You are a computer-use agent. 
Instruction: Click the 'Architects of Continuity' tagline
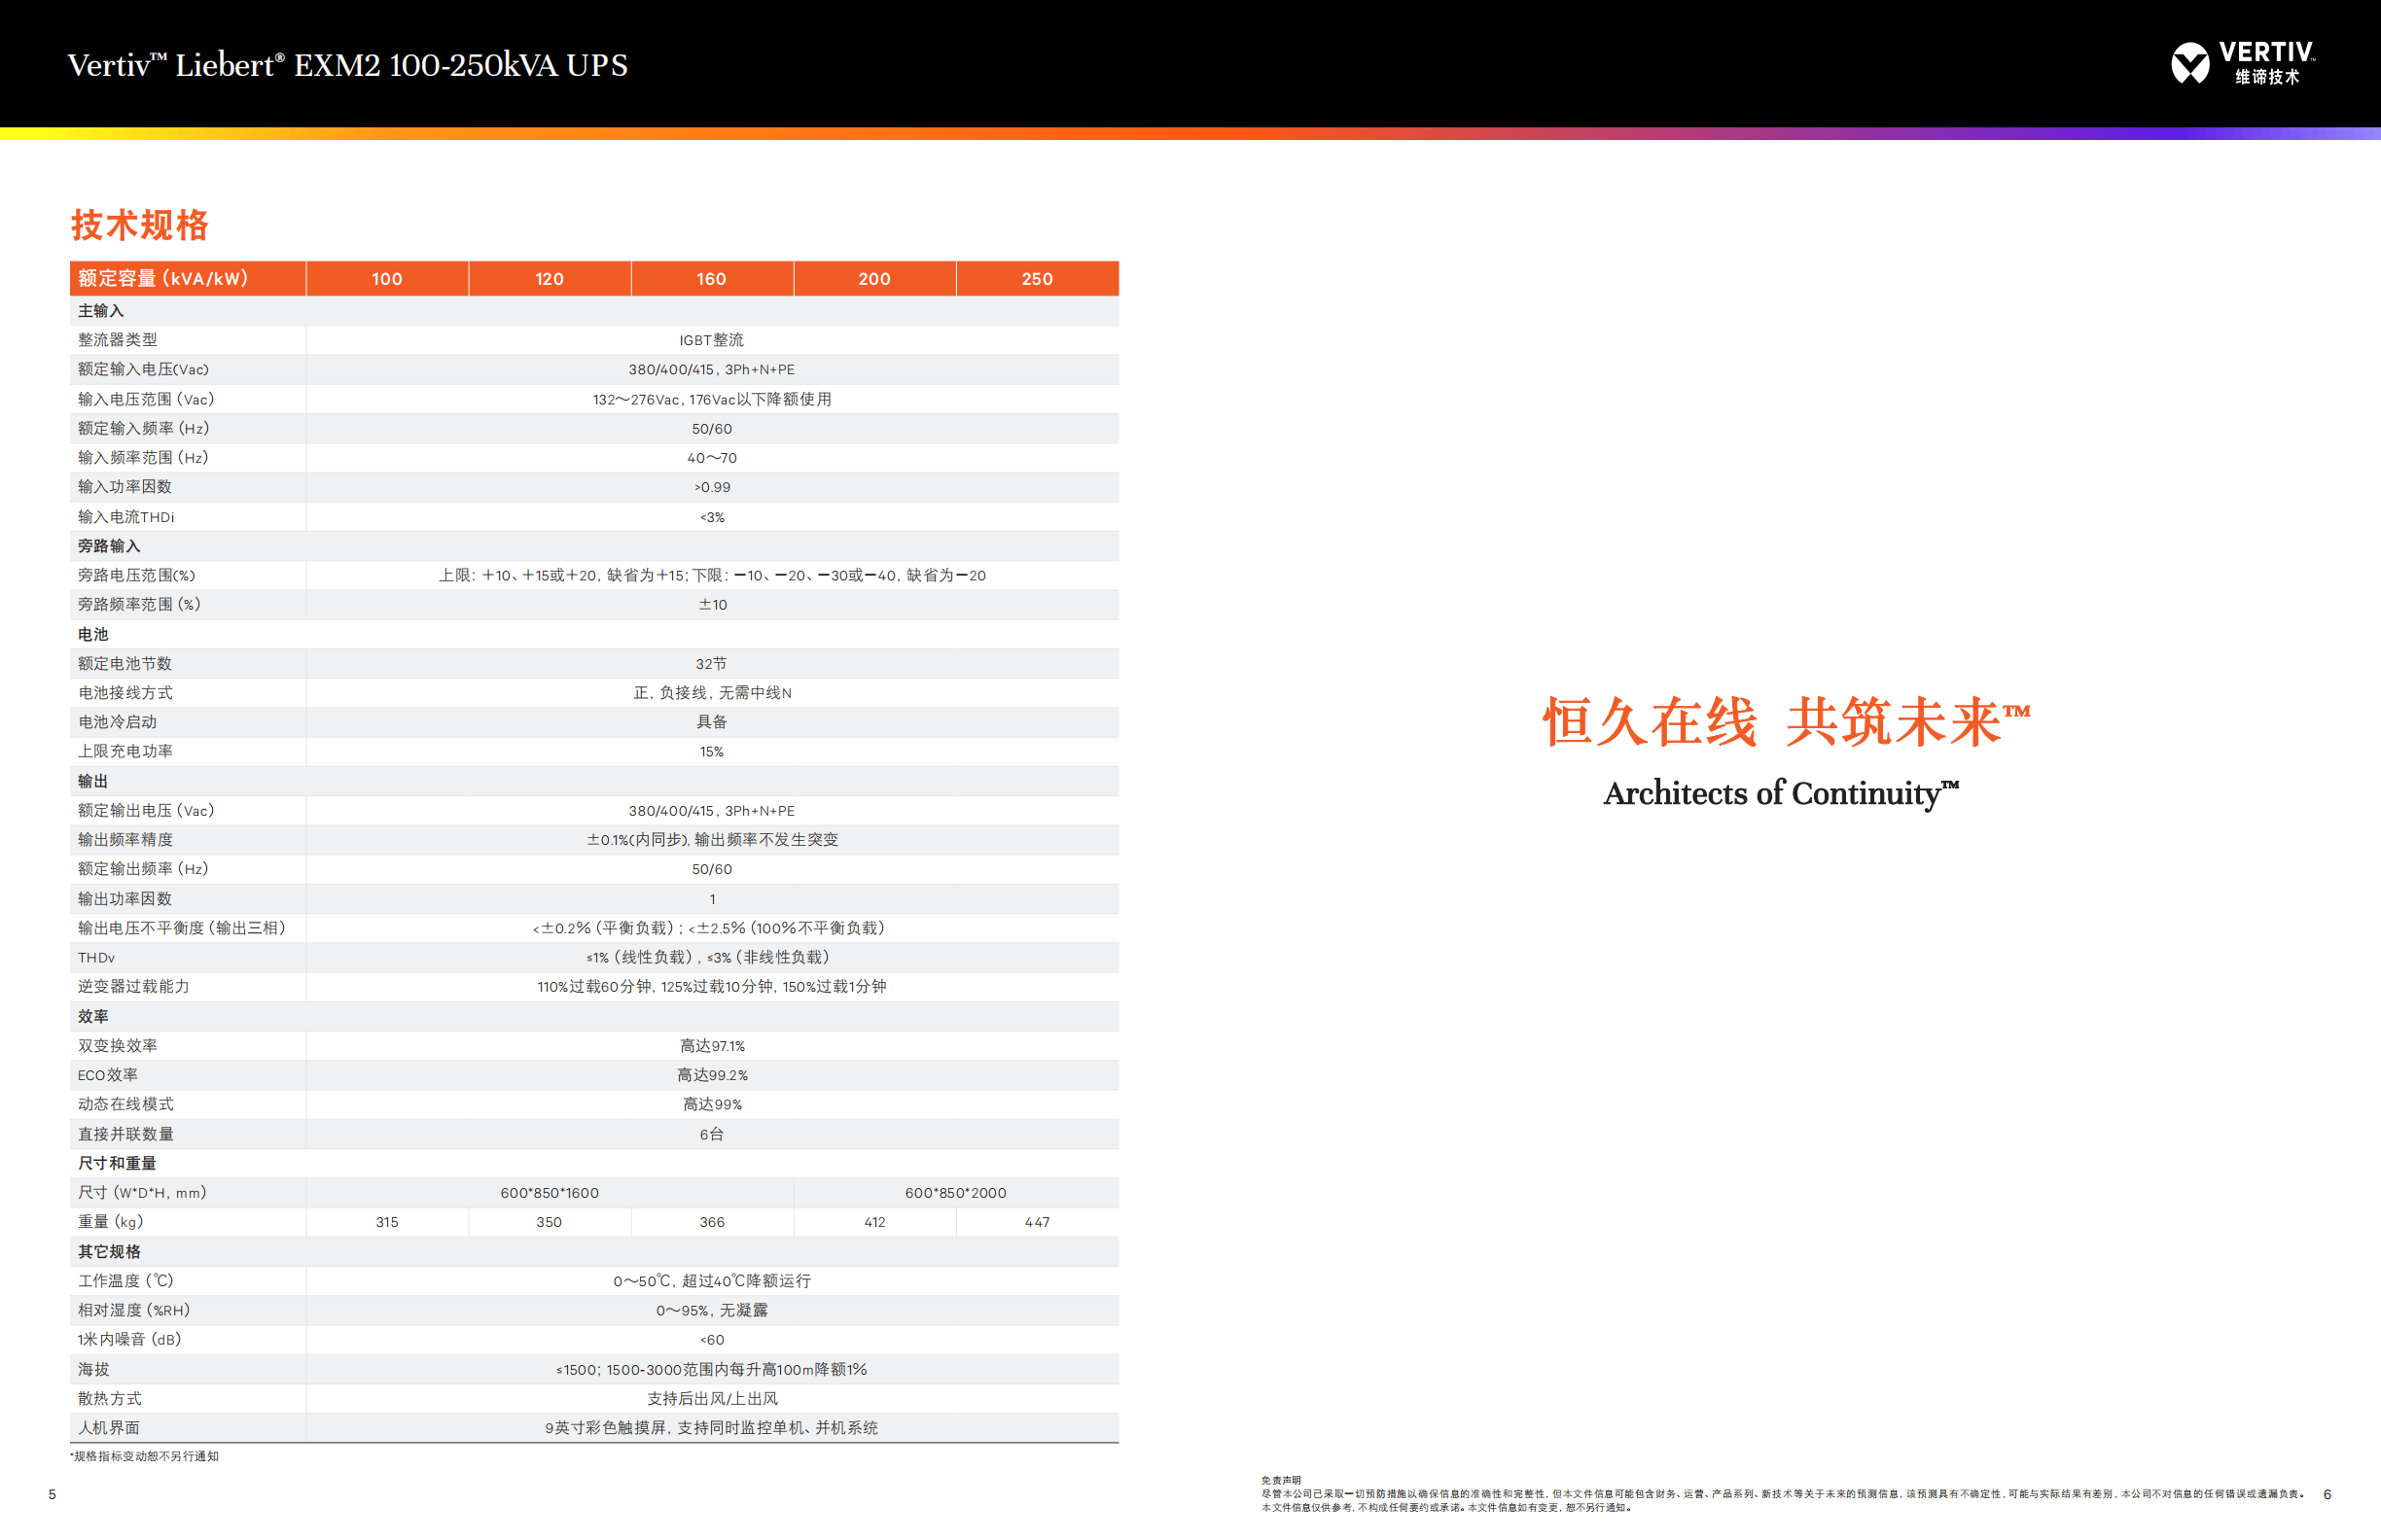(x=1781, y=793)
